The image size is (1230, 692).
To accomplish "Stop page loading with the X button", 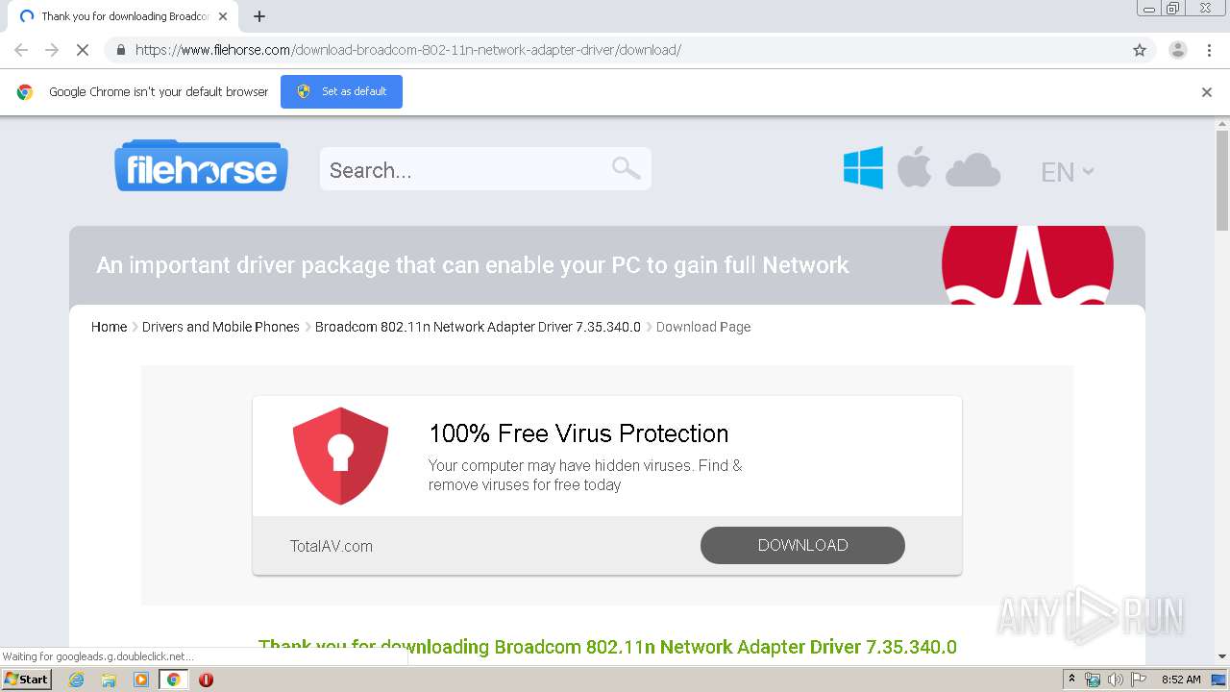I will click(83, 50).
